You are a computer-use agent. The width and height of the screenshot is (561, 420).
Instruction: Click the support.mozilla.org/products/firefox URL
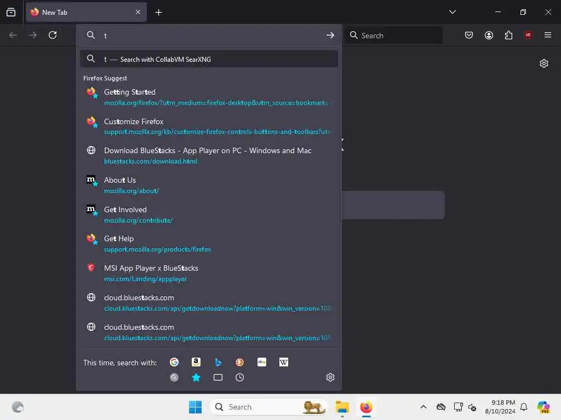pos(157,249)
